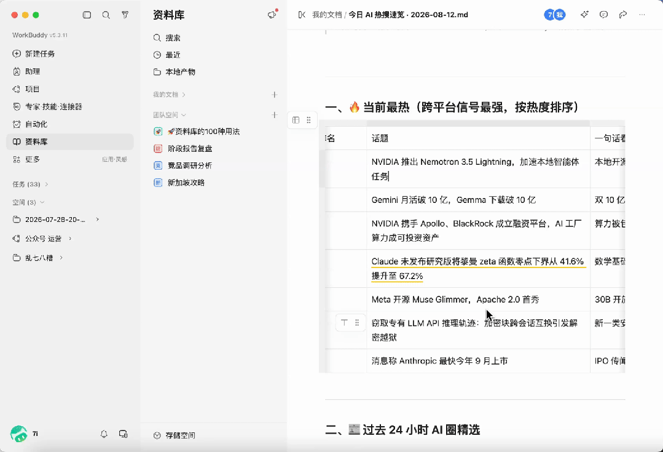The height and width of the screenshot is (452, 663).
Task: Click the text type icon beside 窃取专有 row
Action: (344, 323)
